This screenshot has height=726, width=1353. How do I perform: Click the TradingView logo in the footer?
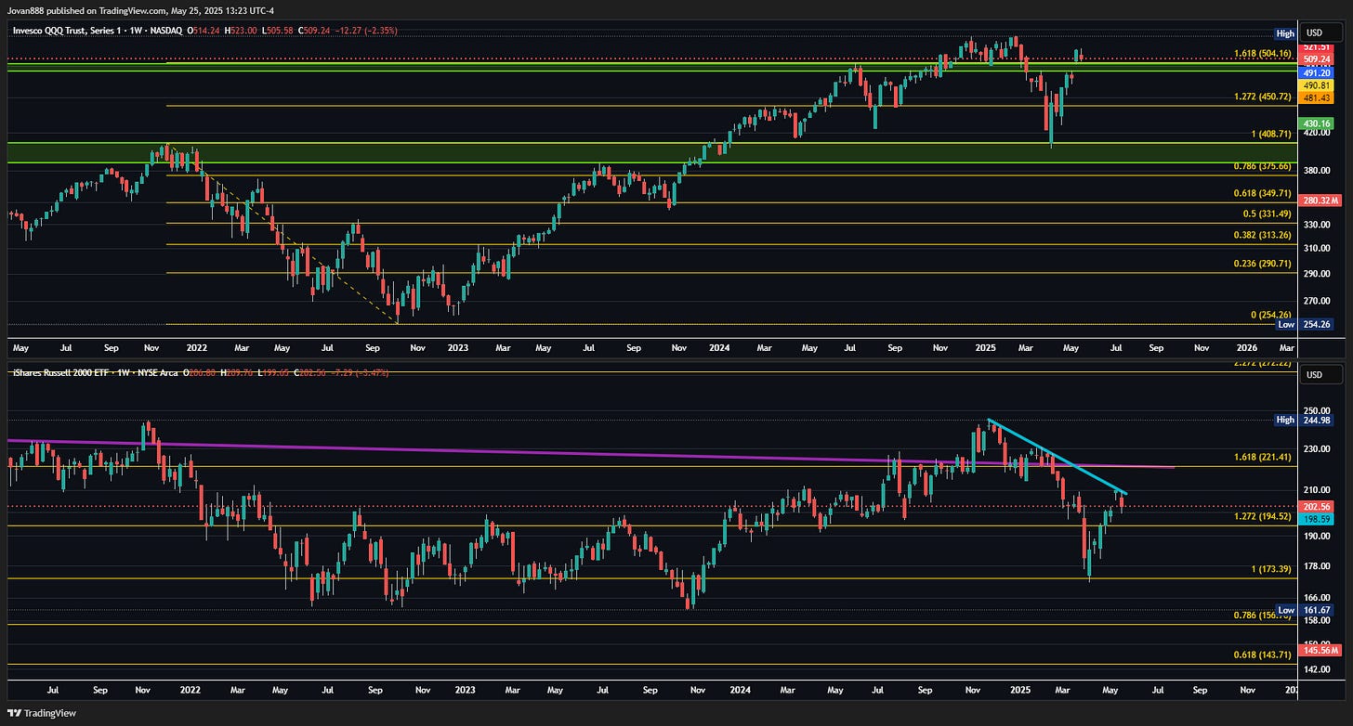(x=42, y=713)
